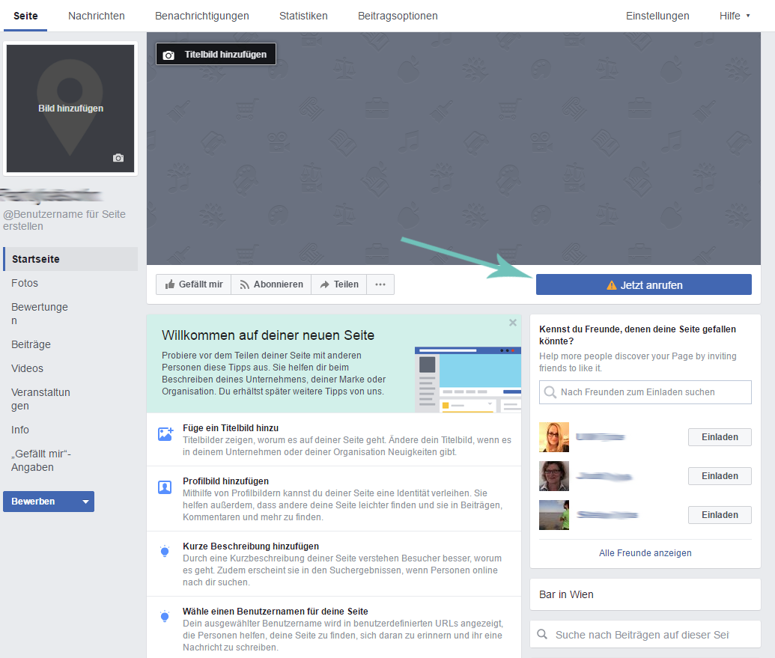The height and width of the screenshot is (658, 775).
Task: Click the Profilbild hinzufügen person icon
Action: pos(165,487)
